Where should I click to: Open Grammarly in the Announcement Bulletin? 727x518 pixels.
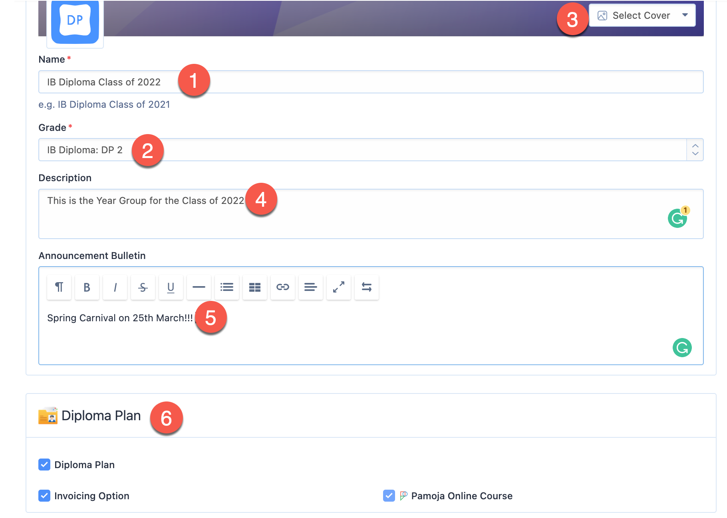point(682,348)
